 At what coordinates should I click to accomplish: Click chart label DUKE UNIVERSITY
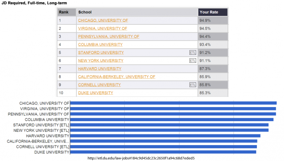click(x=52, y=152)
